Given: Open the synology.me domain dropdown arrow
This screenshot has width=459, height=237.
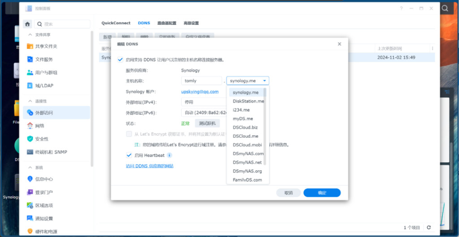Looking at the screenshot, I should point(264,81).
